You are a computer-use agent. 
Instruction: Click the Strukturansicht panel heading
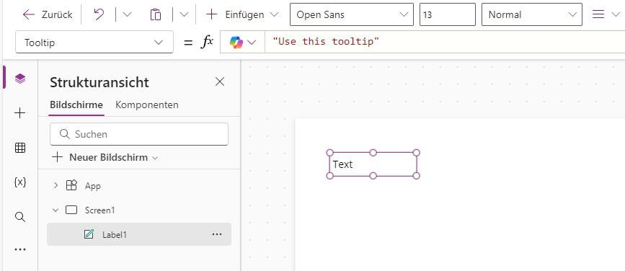(99, 82)
